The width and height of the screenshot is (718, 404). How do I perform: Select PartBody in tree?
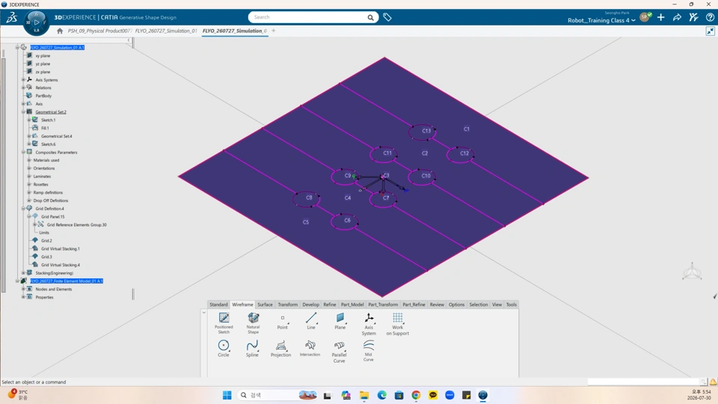[x=43, y=96]
